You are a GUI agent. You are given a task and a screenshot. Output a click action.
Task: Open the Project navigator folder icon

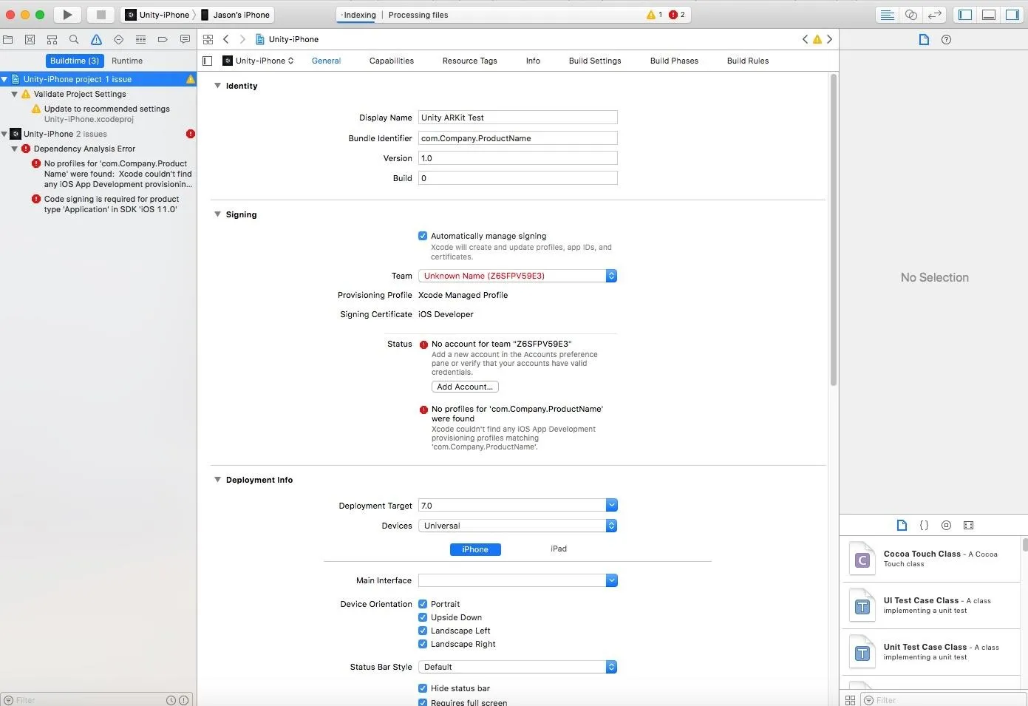click(8, 39)
